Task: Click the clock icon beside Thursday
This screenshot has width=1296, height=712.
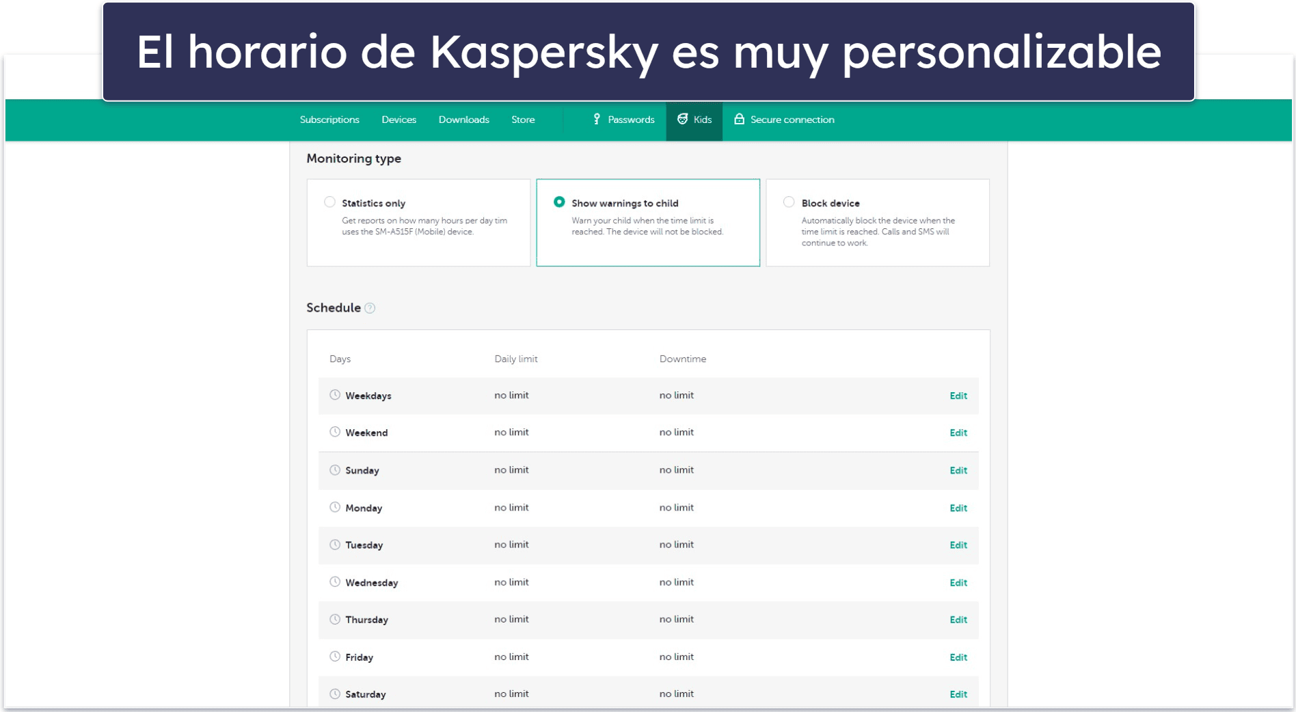Action: 335,619
